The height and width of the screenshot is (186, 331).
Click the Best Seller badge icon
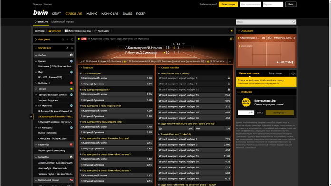pos(246,102)
